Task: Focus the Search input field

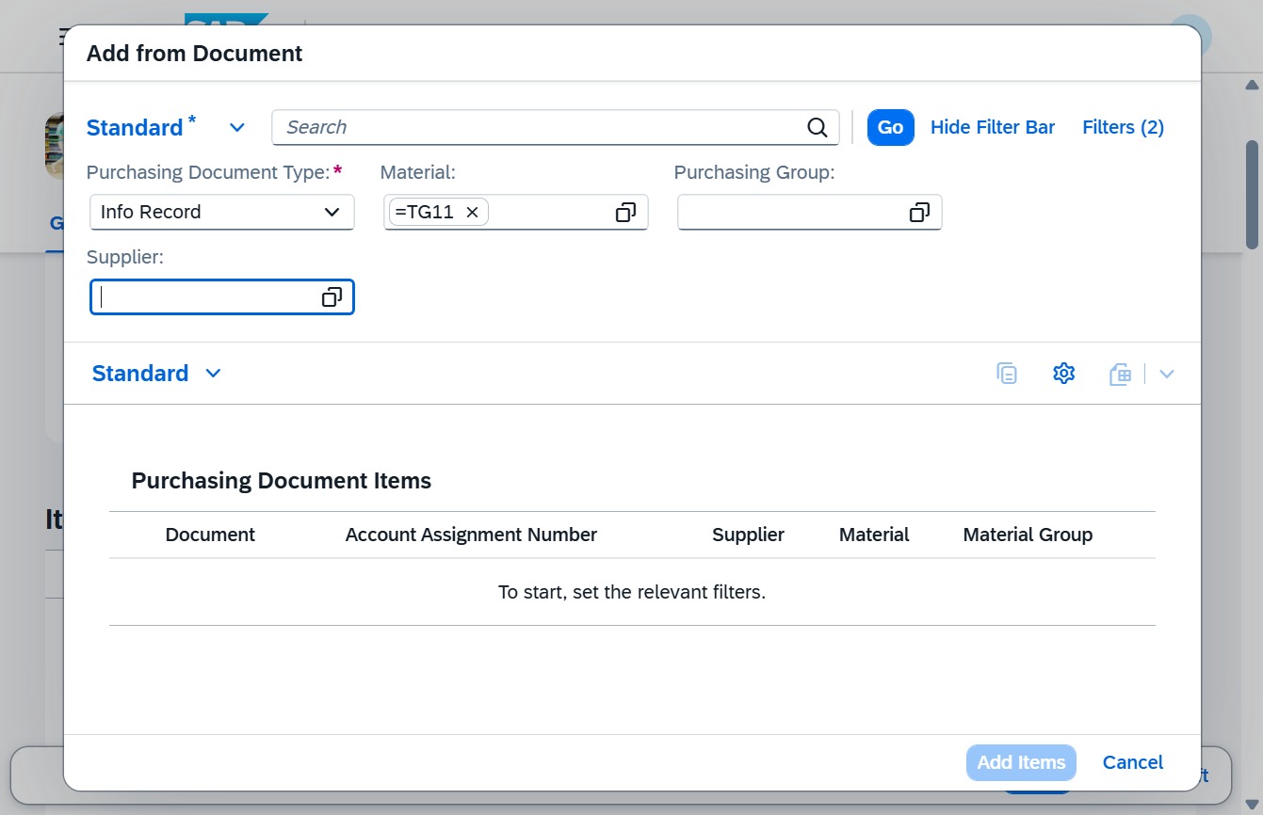Action: click(541, 128)
